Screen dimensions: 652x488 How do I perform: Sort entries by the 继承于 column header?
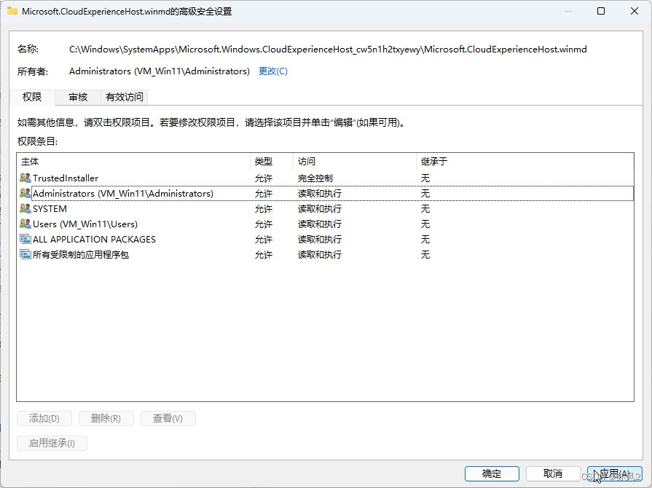click(x=525, y=162)
